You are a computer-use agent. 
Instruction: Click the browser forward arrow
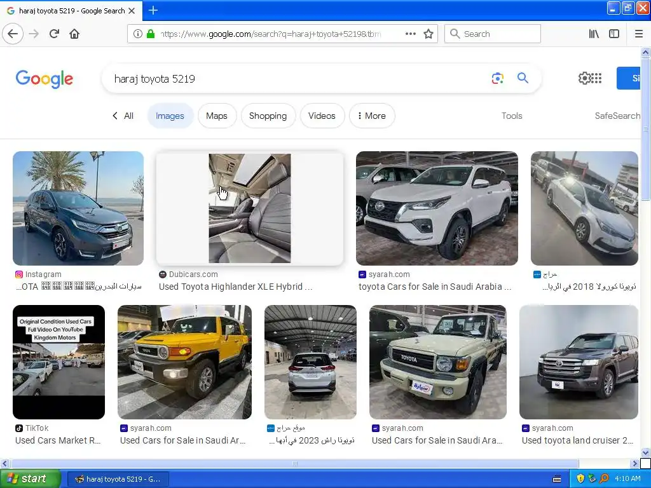[34, 34]
